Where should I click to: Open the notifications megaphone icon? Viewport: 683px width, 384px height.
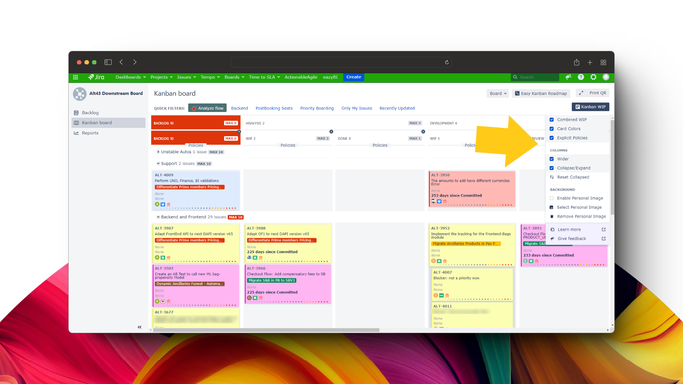coord(568,77)
